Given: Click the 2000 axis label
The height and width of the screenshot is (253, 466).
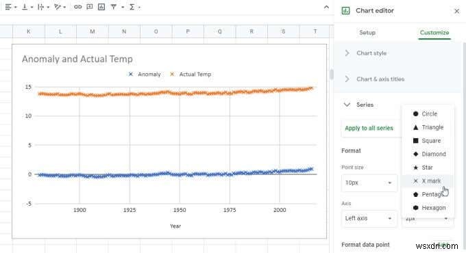Looking at the screenshot, I should tap(280, 210).
